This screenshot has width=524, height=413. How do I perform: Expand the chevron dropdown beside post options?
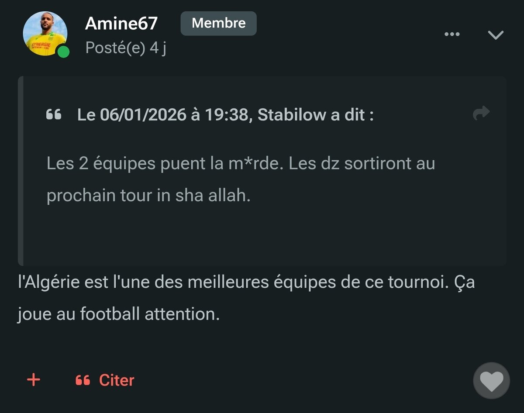click(x=496, y=35)
